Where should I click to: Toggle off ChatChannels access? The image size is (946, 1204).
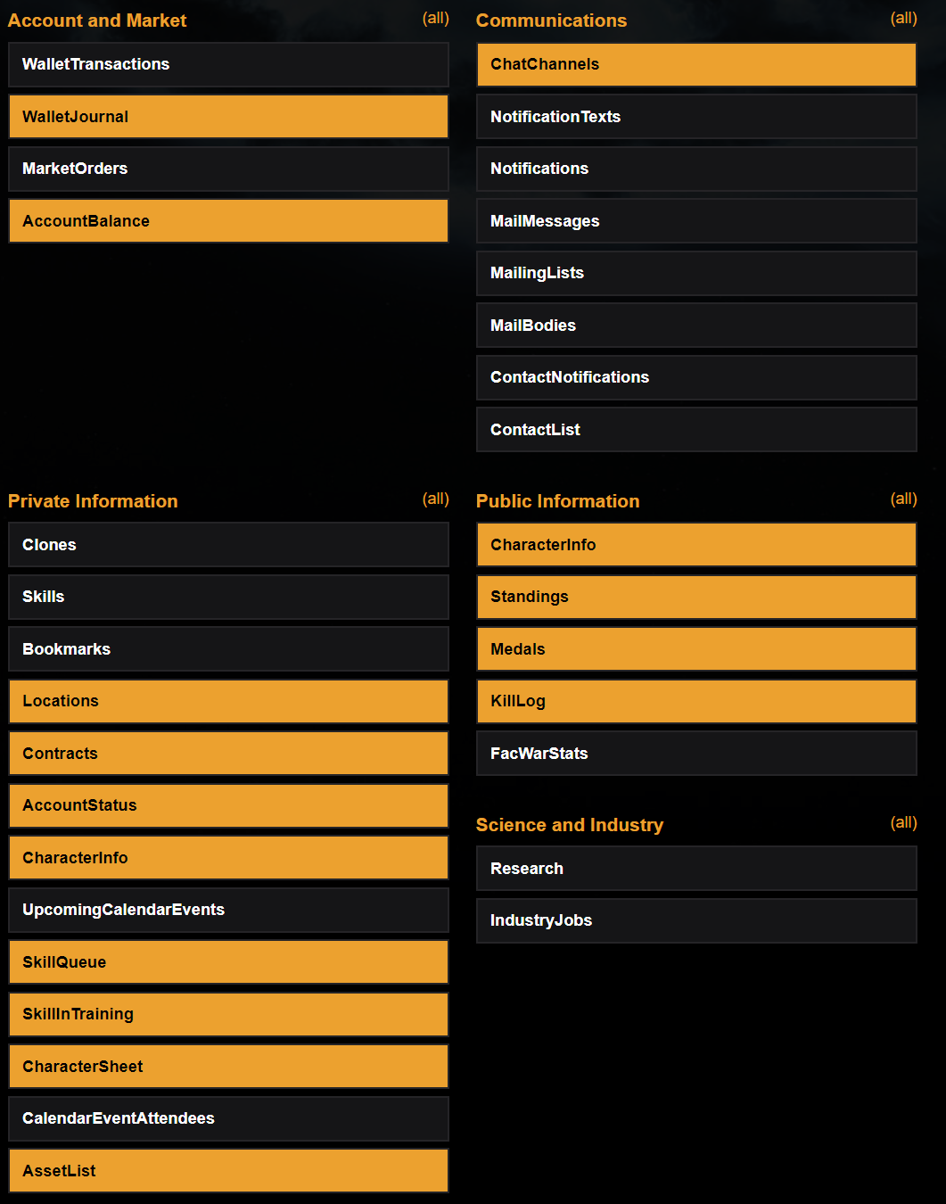click(696, 64)
